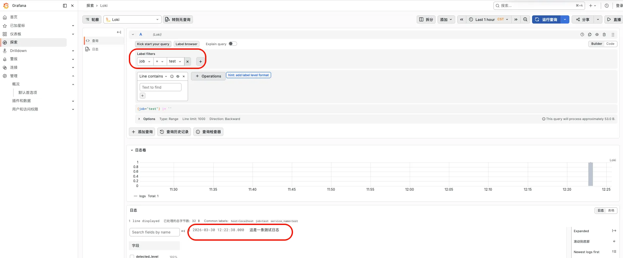Open the Last 1 hour time picker

tap(489, 20)
